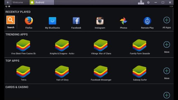Open the Instagram app
178x100 pixels.
point(100,21)
